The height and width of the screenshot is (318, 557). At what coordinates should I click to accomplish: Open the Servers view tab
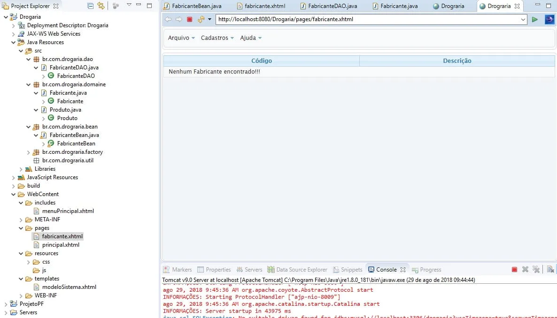[x=249, y=270]
